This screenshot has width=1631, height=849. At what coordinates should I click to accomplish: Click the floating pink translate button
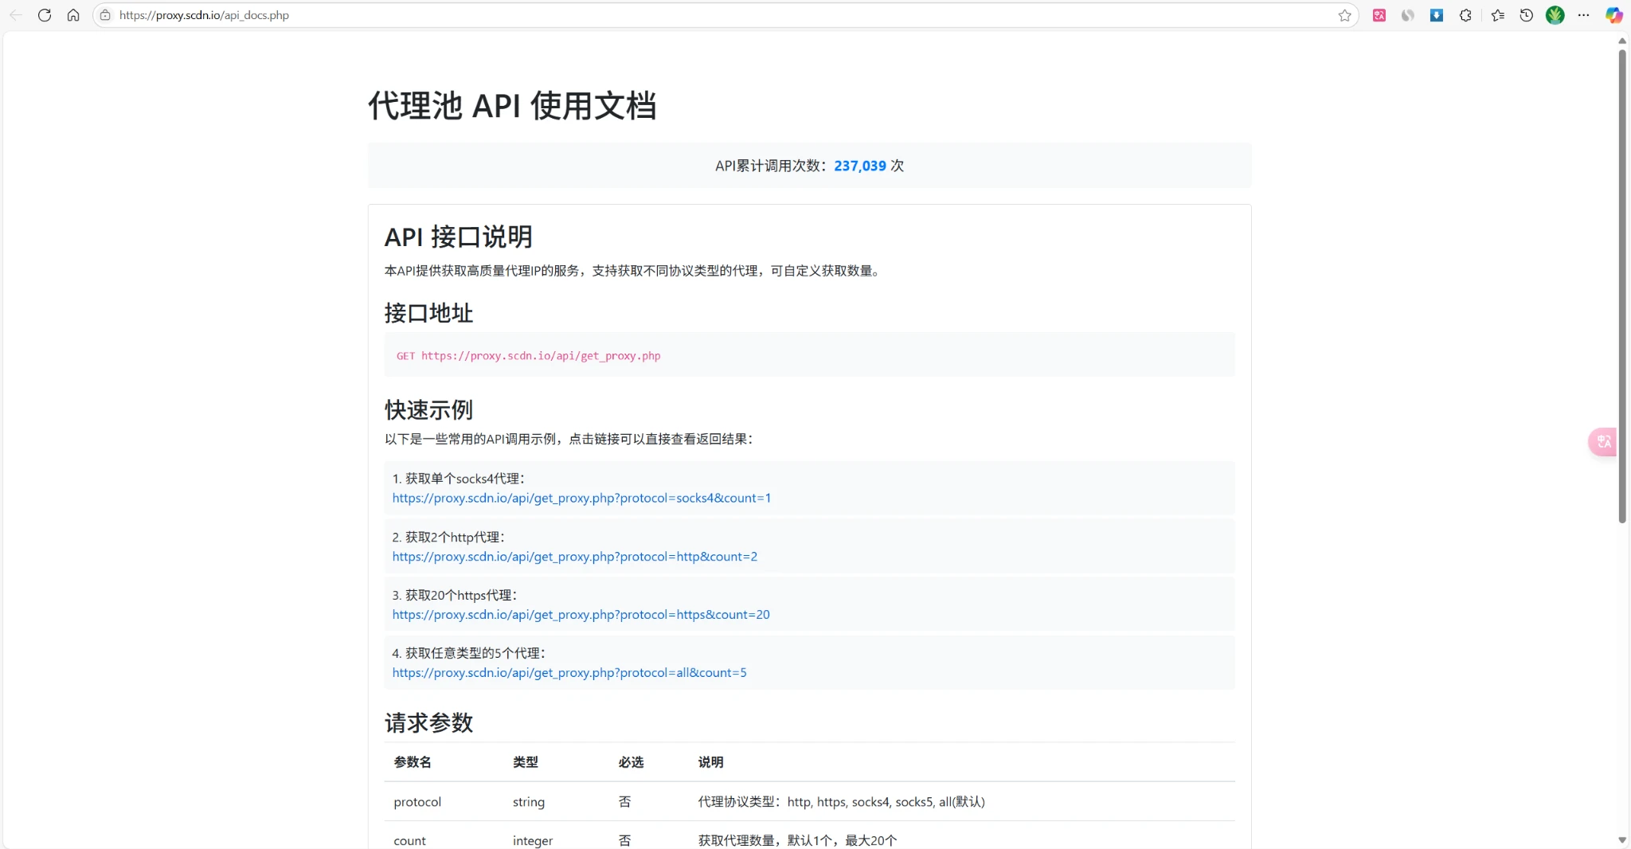(1603, 441)
